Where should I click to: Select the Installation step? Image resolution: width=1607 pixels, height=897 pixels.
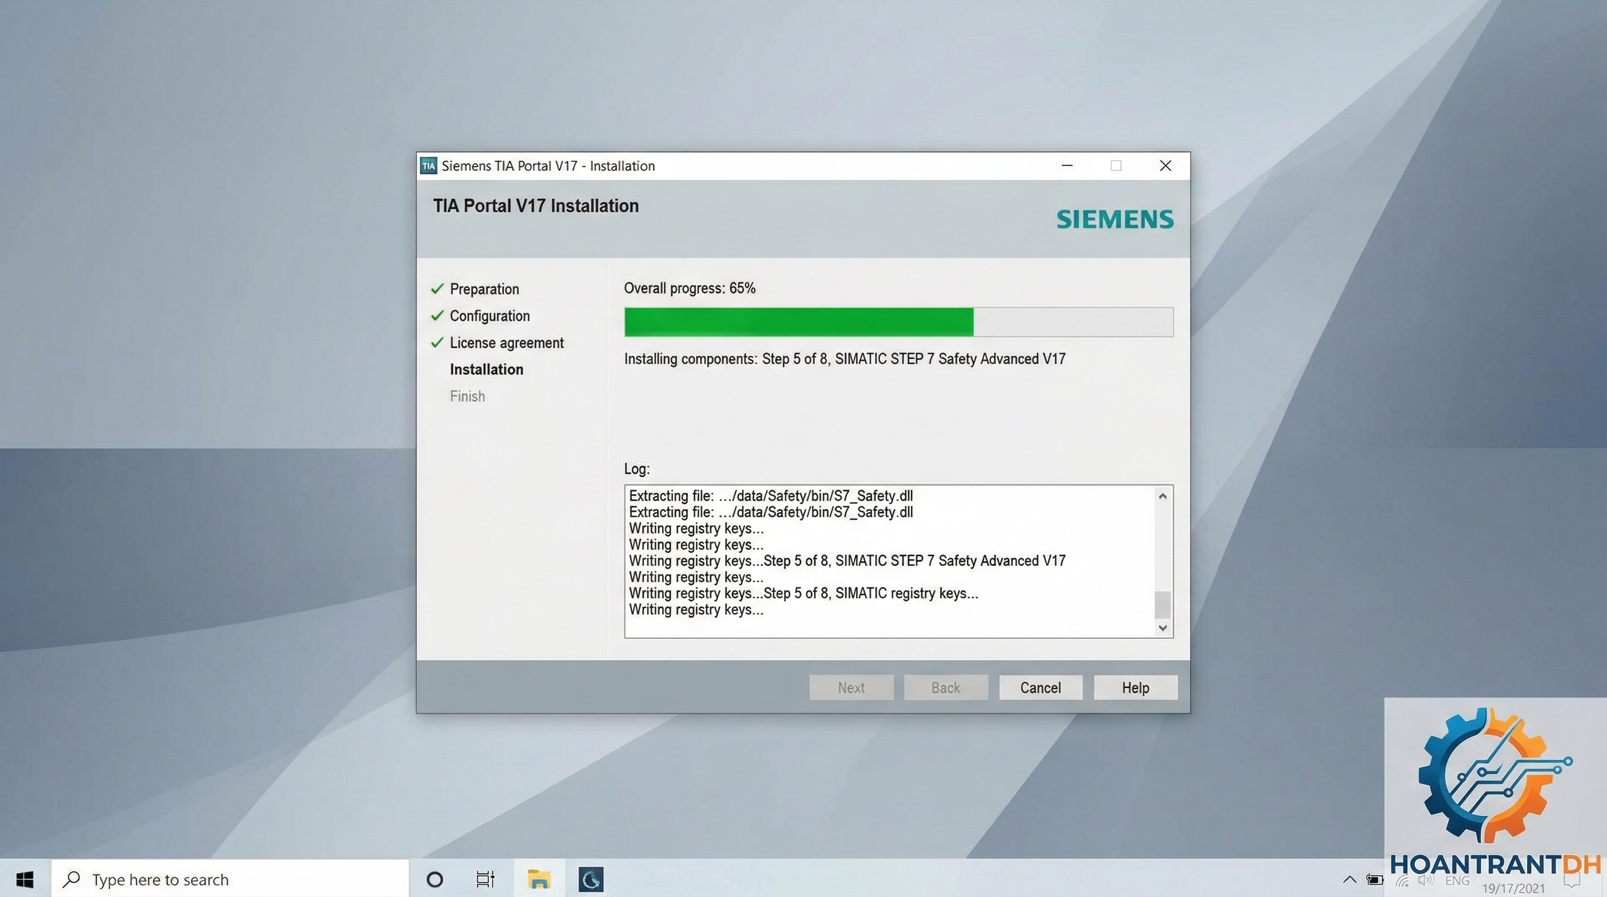point(486,369)
